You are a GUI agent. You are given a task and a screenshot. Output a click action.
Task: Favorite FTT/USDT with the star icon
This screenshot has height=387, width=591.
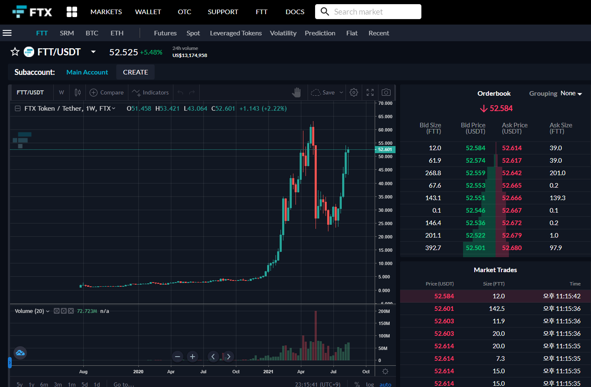15,52
